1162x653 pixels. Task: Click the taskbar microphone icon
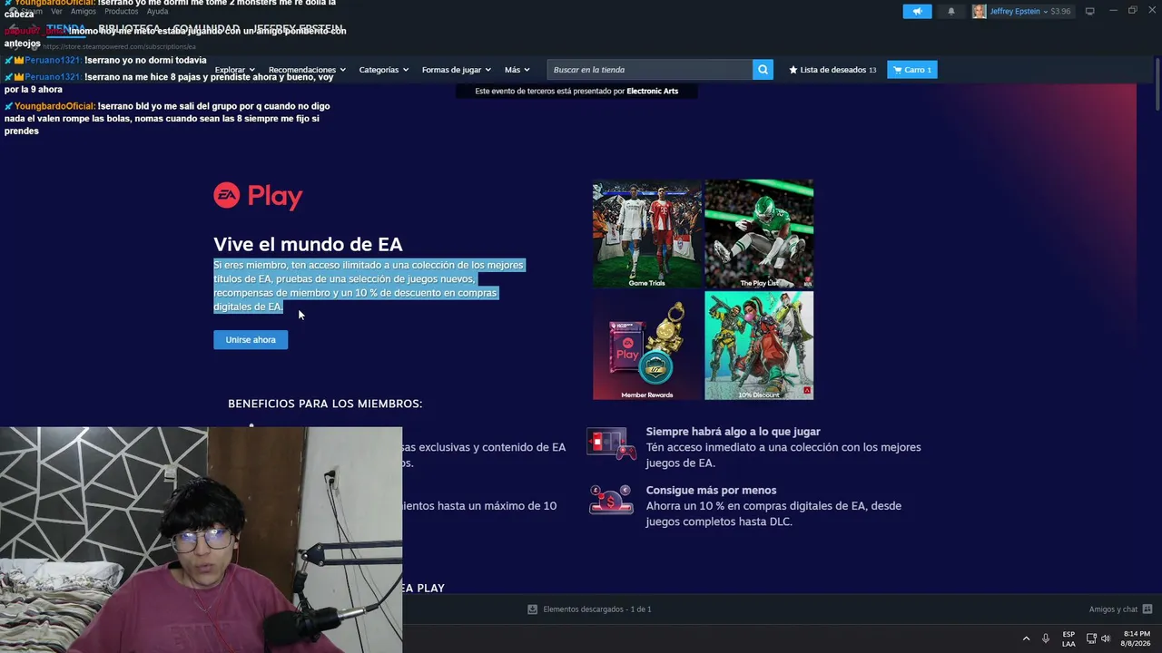[x=1046, y=638]
